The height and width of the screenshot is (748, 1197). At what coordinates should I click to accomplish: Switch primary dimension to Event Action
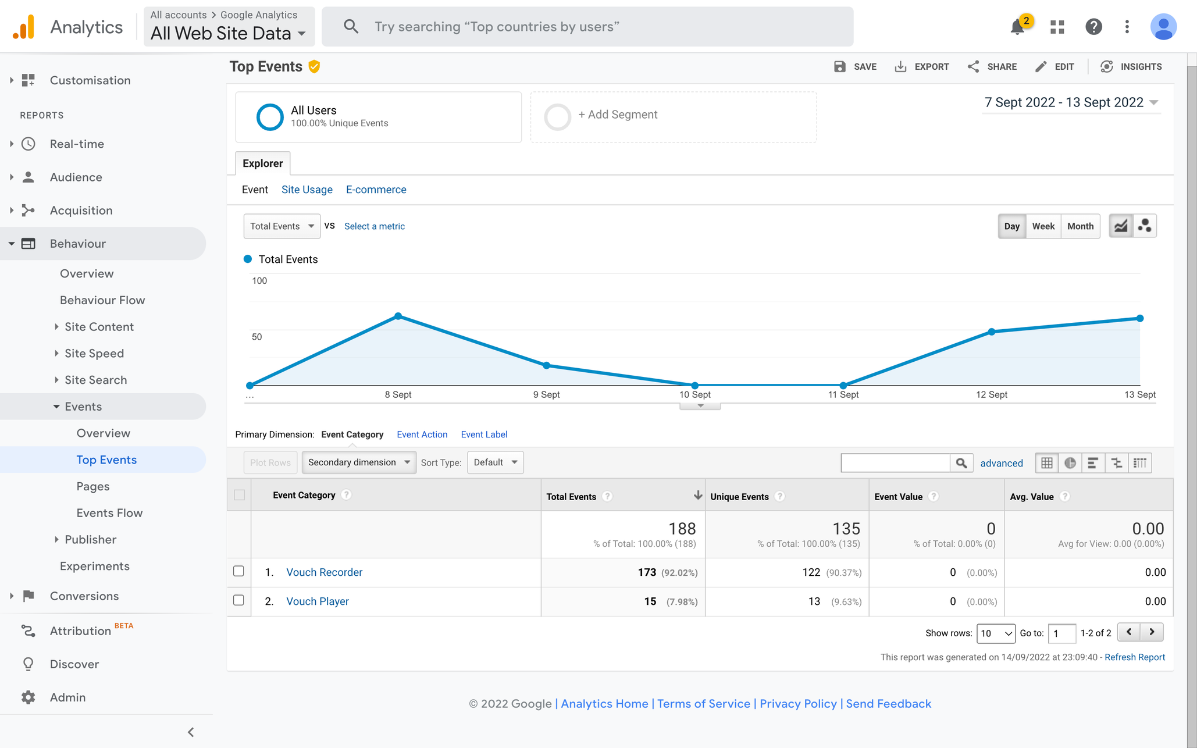pos(422,434)
